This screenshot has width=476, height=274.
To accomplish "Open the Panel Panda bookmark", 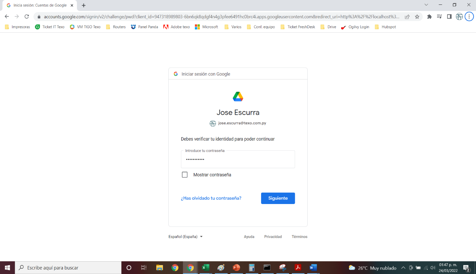I will (x=145, y=27).
